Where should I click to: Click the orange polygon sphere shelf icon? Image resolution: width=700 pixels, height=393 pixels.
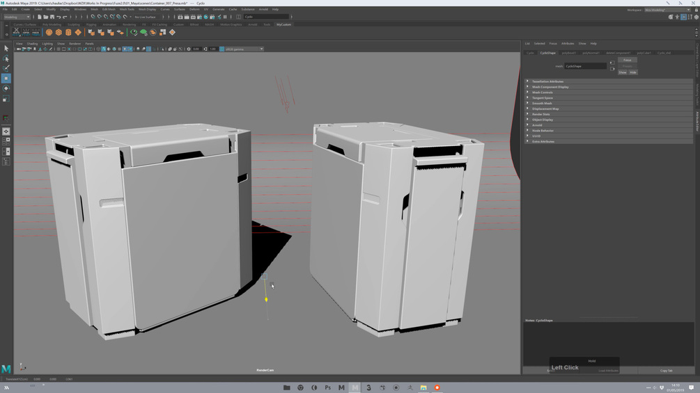coord(49,32)
